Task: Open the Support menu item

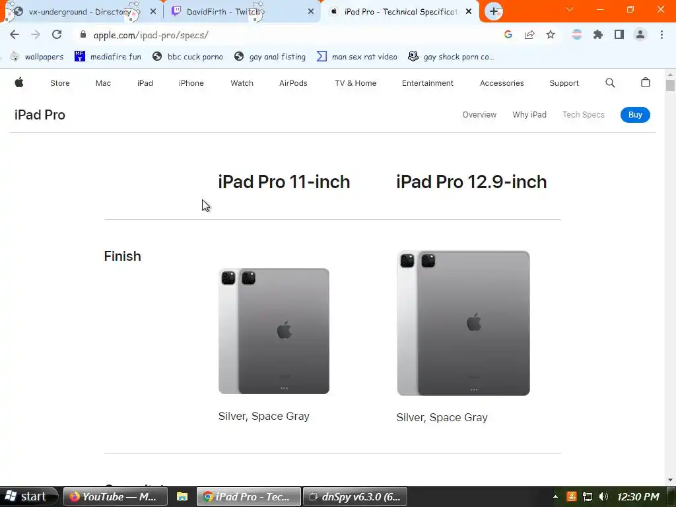Action: (x=564, y=83)
